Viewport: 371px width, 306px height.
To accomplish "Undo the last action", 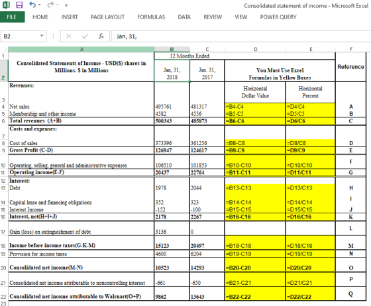I will coord(32,5).
